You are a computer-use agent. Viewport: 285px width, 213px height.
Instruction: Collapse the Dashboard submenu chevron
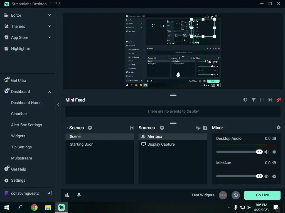click(50, 92)
